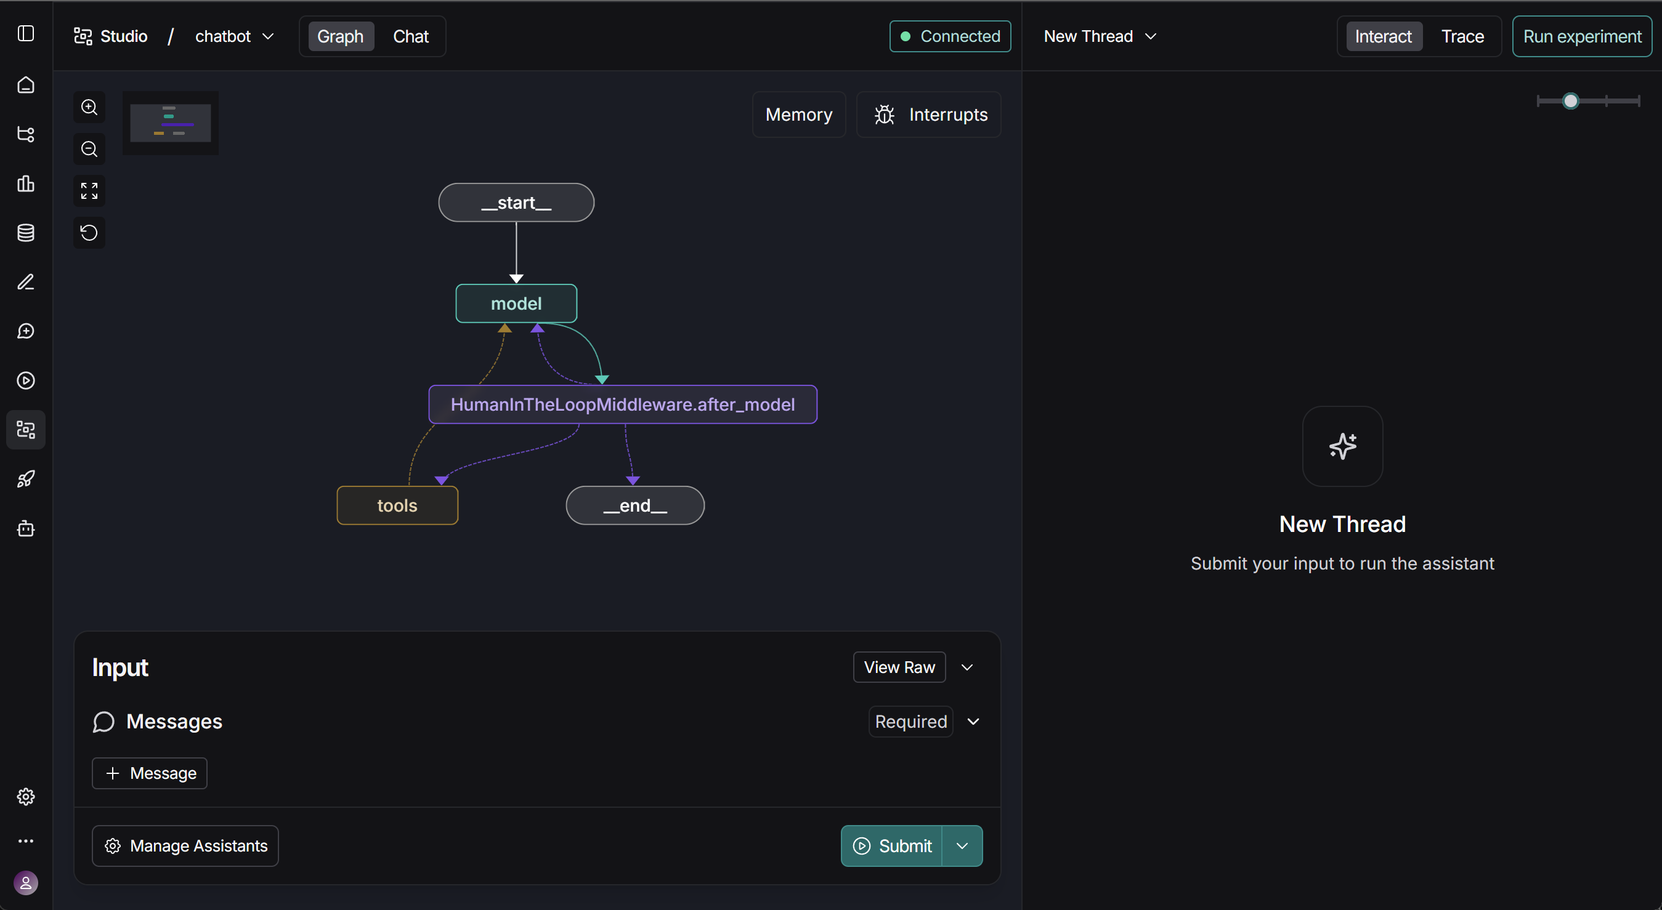The image size is (1662, 910).
Task: Open the database icon in sidebar
Action: point(26,233)
